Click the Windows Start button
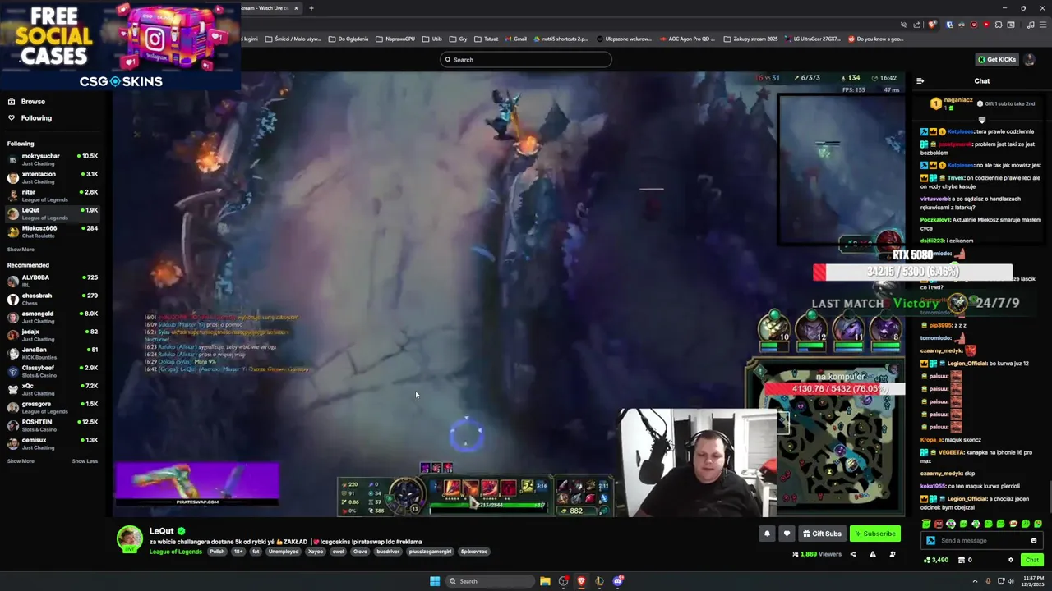Image resolution: width=1052 pixels, height=591 pixels. [435, 581]
